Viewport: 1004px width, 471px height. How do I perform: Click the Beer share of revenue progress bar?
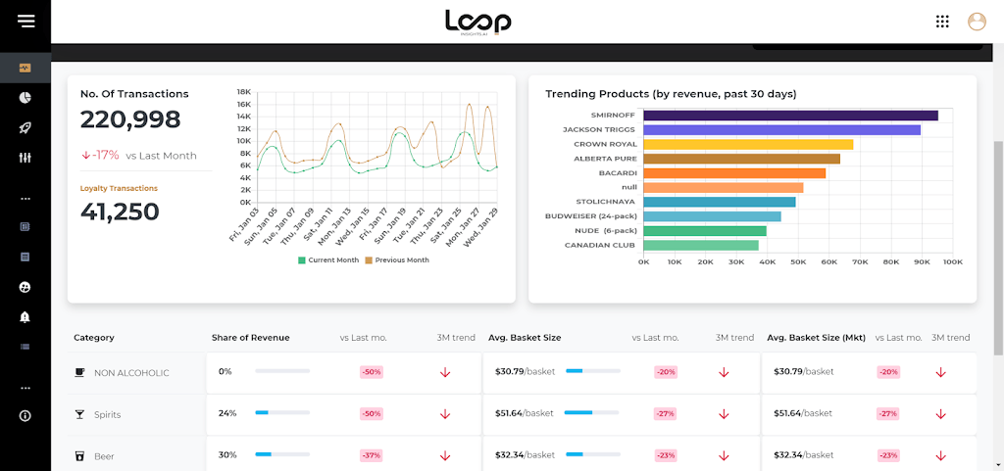[282, 454]
